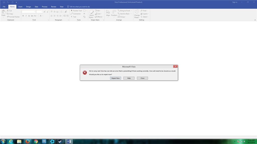Open the font name combo box
The width and height of the screenshot is (257, 144).
[29, 12]
